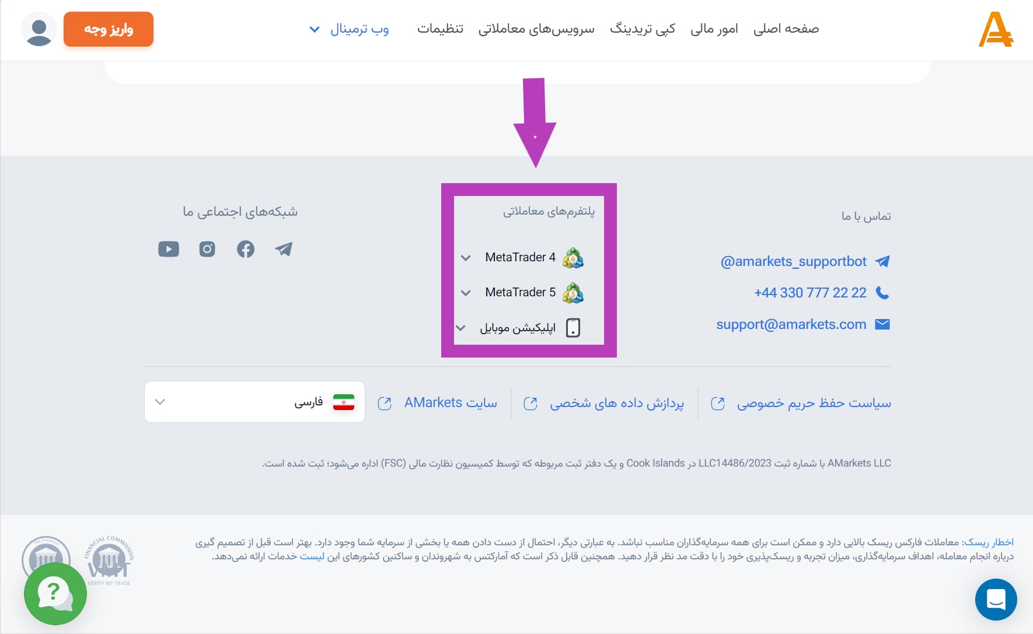The image size is (1033, 634).
Task: Open the سرویس‌های معاملاتی menu
Action: 536,29
